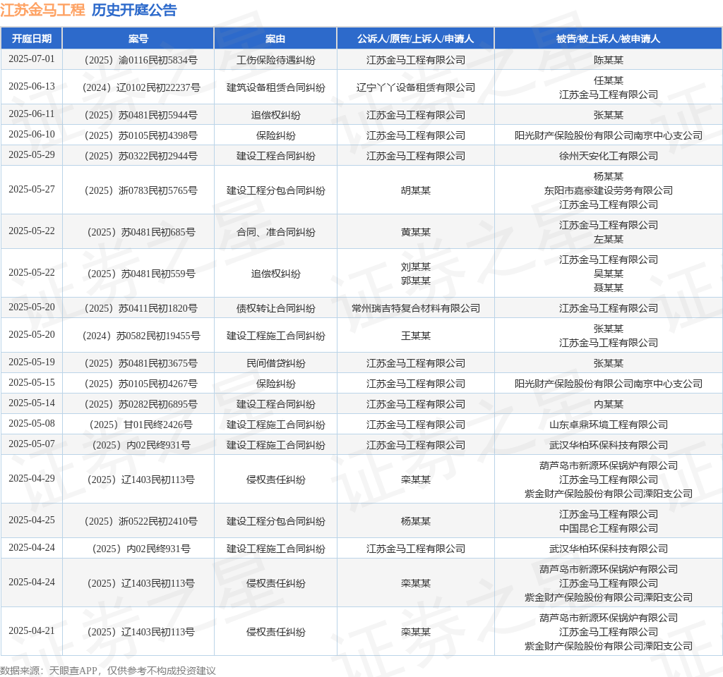
Task: Select the date 2025-05-27
Action: point(31,189)
